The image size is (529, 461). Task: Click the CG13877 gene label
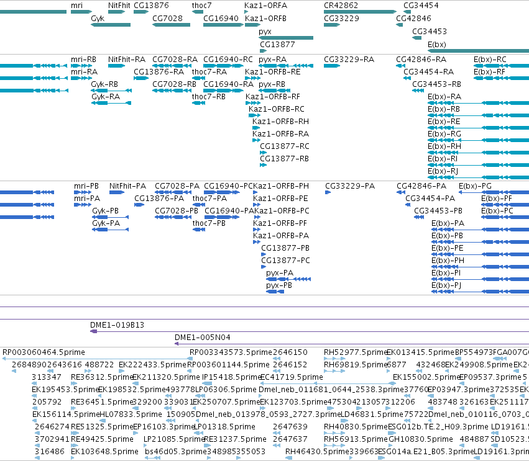pyautogui.click(x=277, y=45)
